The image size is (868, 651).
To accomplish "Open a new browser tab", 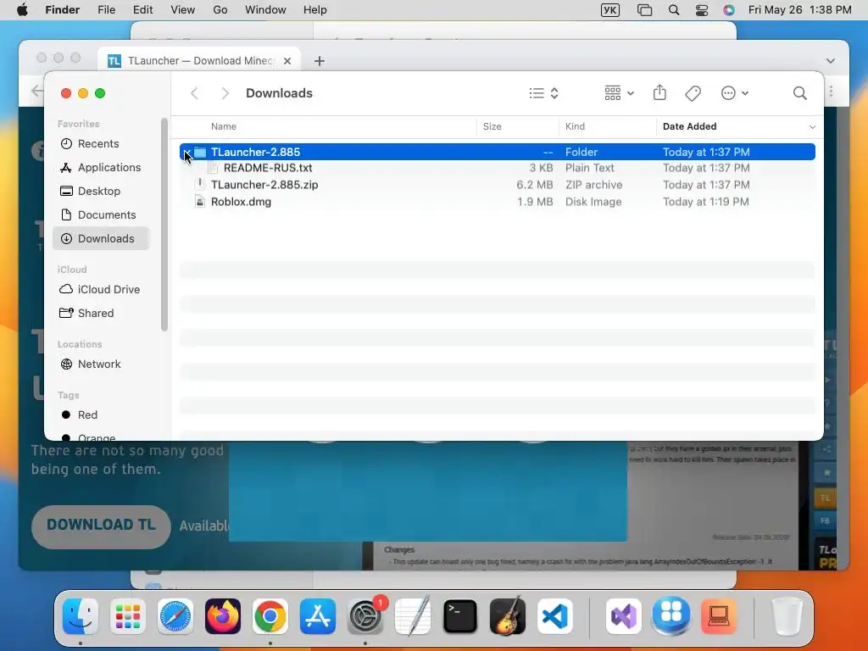I will [x=320, y=61].
